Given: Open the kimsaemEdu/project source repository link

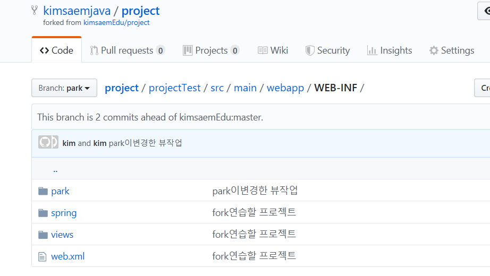Looking at the screenshot, I should 116,22.
